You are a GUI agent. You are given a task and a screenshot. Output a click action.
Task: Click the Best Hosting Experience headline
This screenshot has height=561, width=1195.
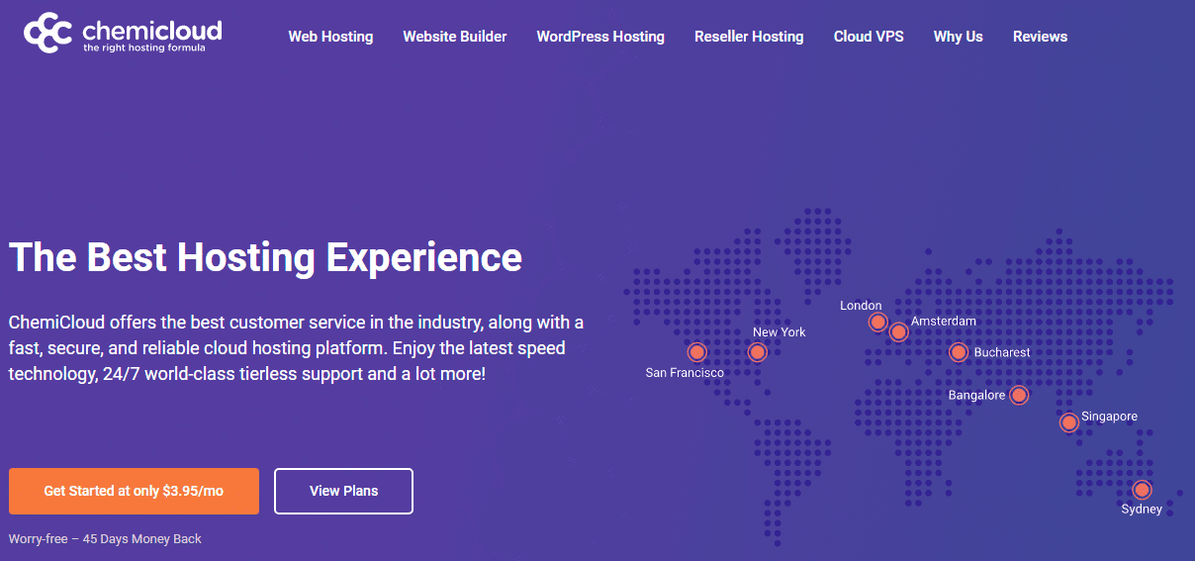[x=265, y=257]
